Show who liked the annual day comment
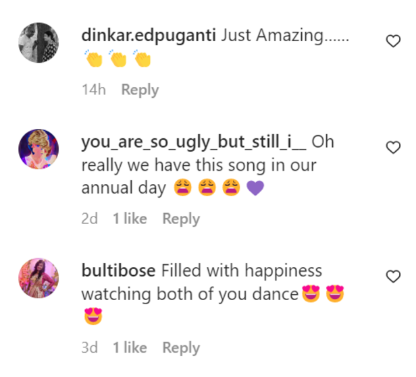Viewport: 416px width, 377px height. pos(130,219)
